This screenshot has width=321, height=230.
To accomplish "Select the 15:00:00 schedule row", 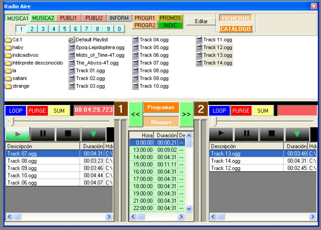I will point(157,164).
